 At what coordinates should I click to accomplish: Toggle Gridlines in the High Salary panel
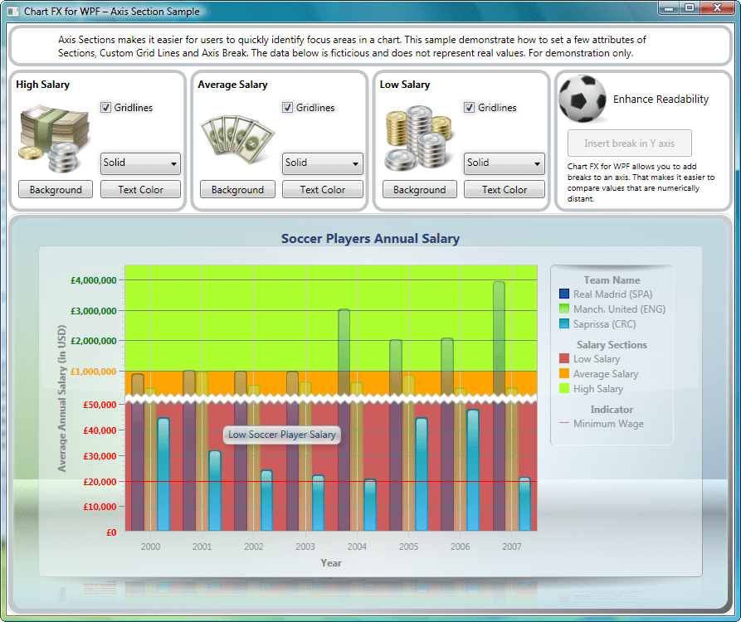click(105, 107)
